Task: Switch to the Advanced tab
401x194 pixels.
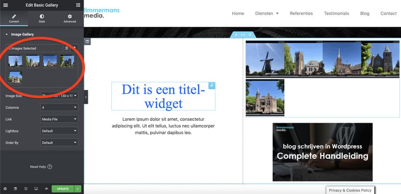Action: click(x=70, y=19)
